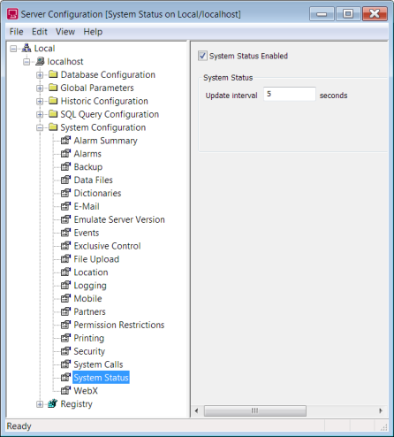
Task: Click the Local network icon
Action: 27,48
